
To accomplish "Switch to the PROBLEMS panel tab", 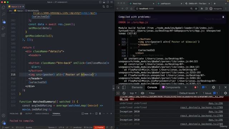I will click(14, 114).
